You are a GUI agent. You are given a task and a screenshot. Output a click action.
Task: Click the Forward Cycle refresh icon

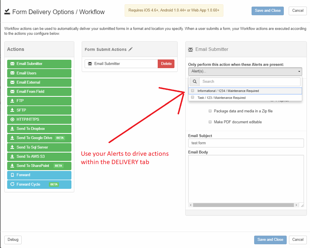pyautogui.click(x=12, y=184)
